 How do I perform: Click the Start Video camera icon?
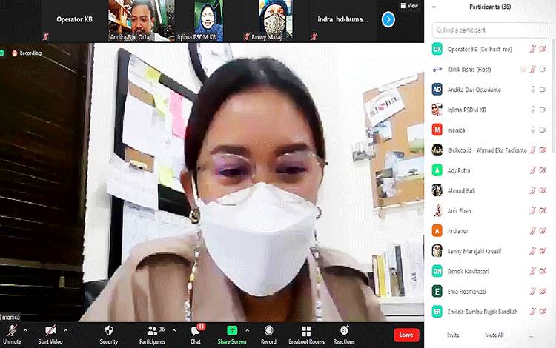tap(50, 331)
